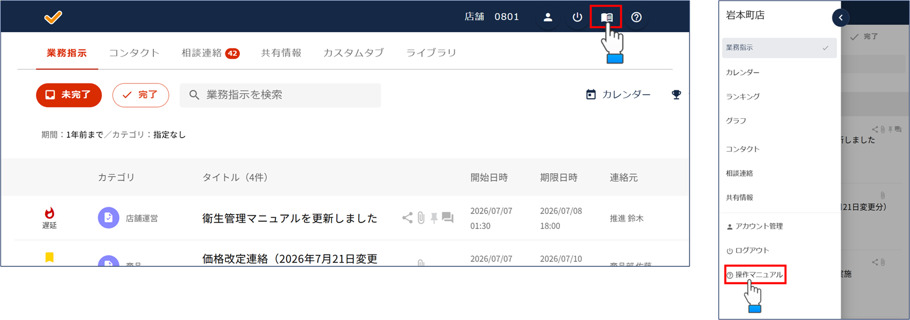Select ランキング in the side menu
Screen dimensions: 910x320
click(x=743, y=96)
